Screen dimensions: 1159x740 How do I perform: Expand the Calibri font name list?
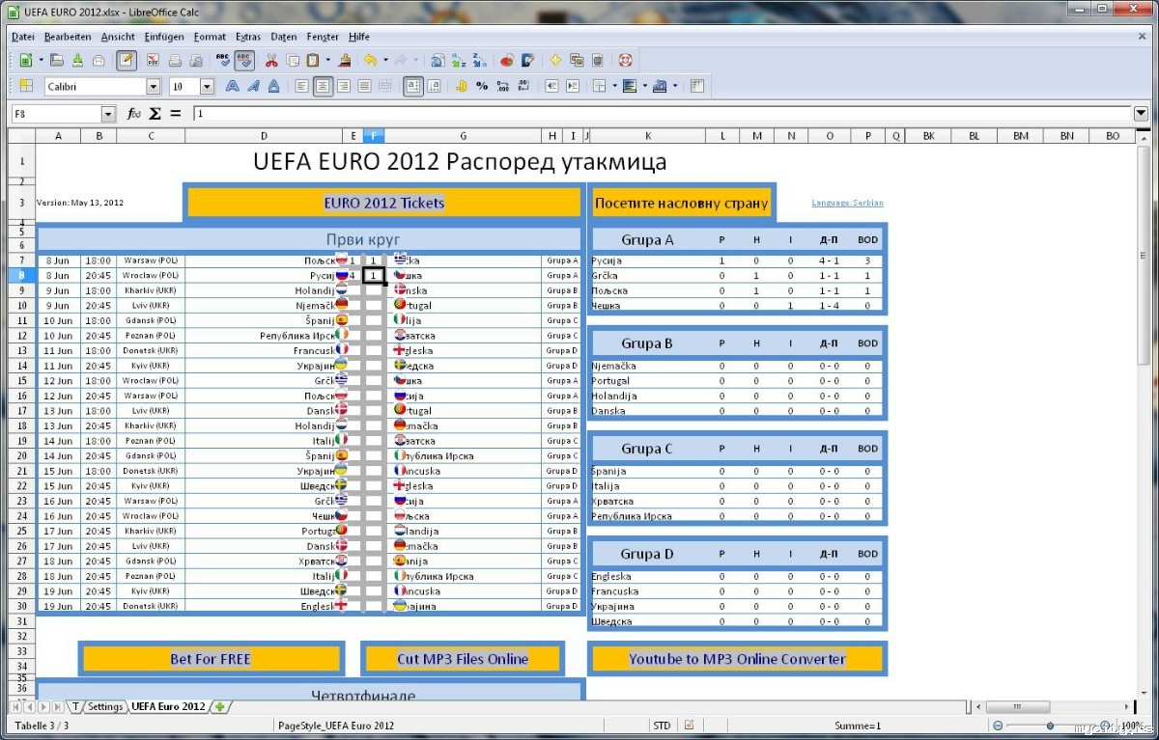(x=153, y=86)
